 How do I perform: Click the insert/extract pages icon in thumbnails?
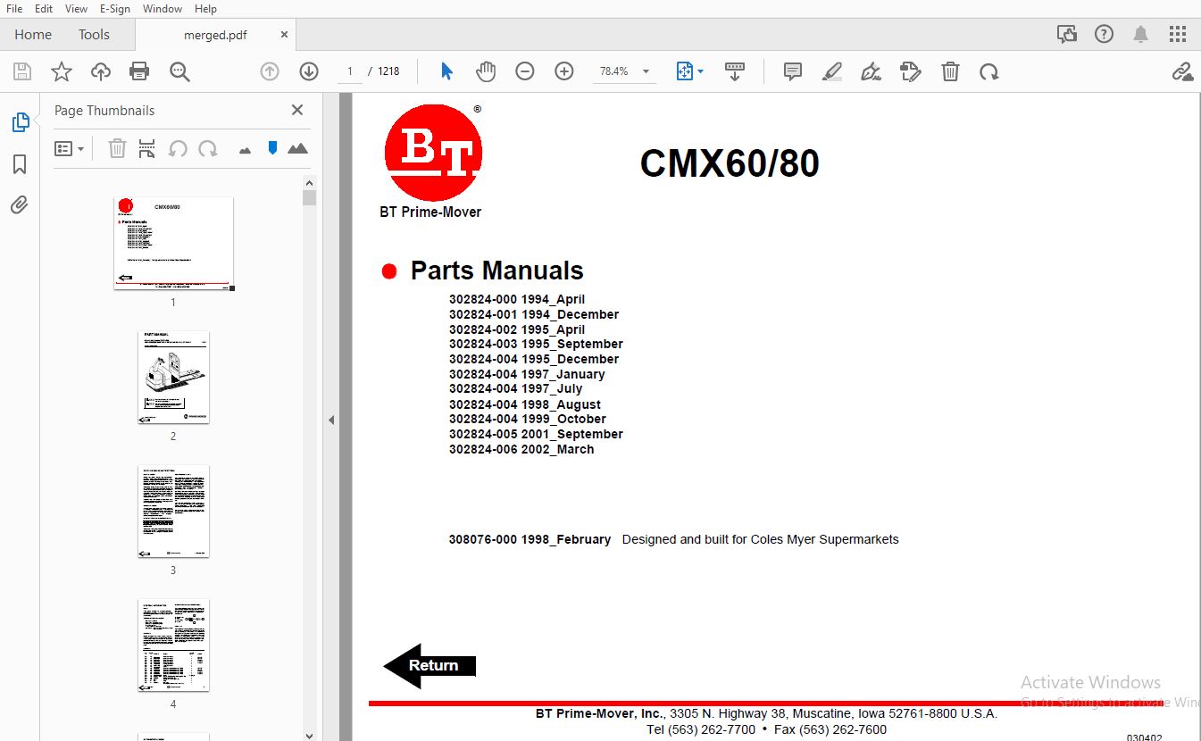[146, 149]
